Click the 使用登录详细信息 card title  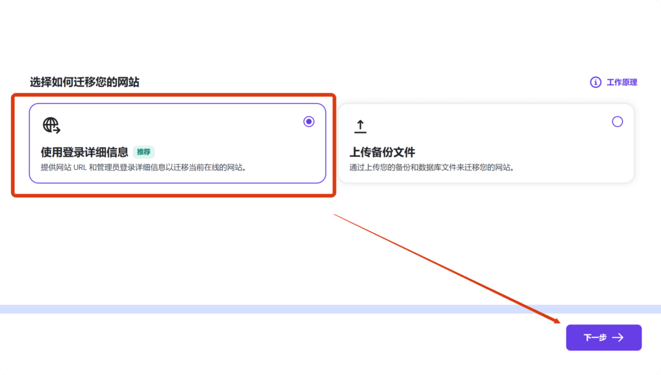click(x=85, y=152)
